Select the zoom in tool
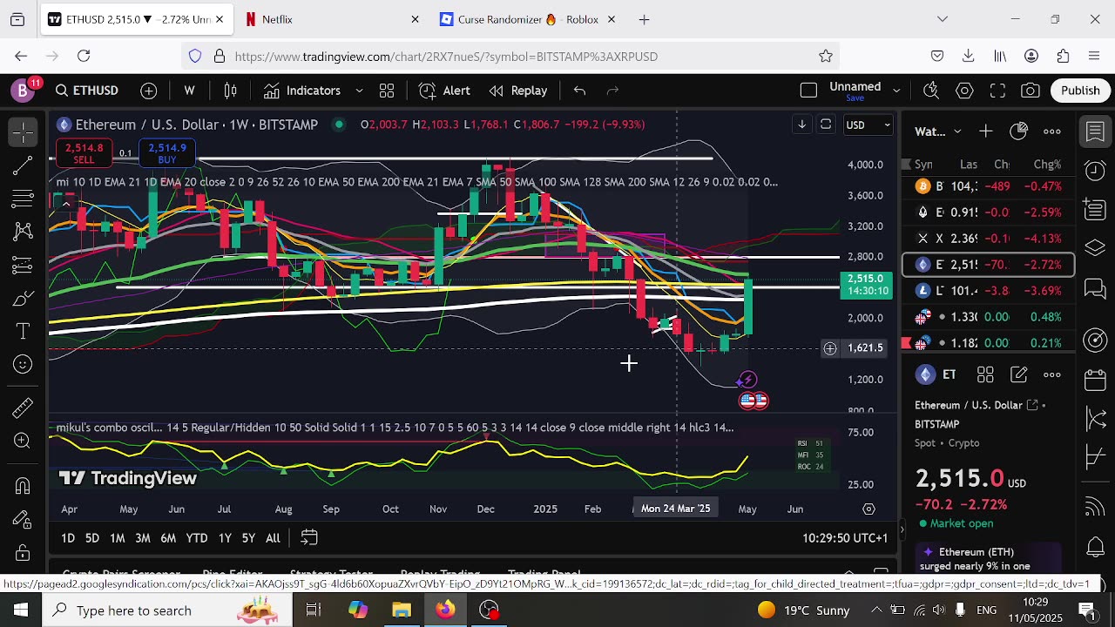Viewport: 1115px width, 627px height. pyautogui.click(x=24, y=441)
